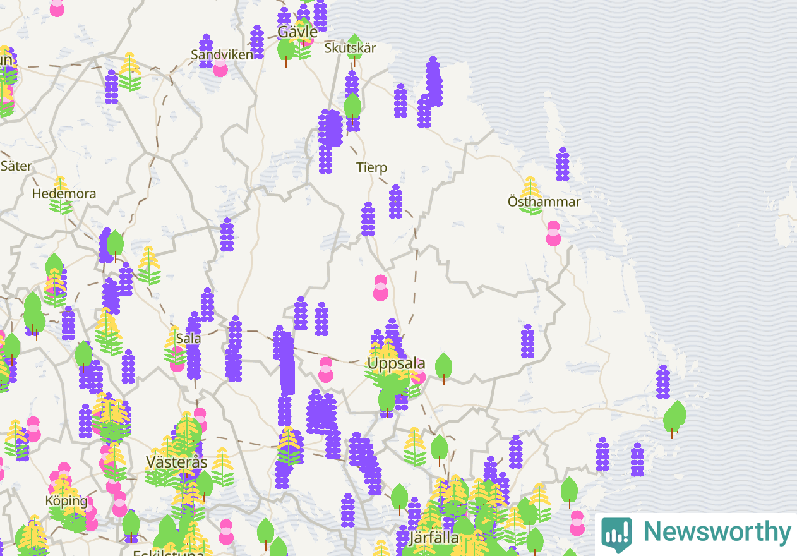Select the pink marker beneath Sandviken label
The image size is (797, 556).
click(220, 67)
